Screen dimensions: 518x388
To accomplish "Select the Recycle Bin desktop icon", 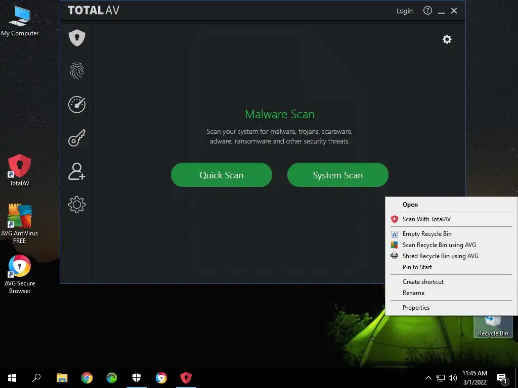I will (493, 327).
